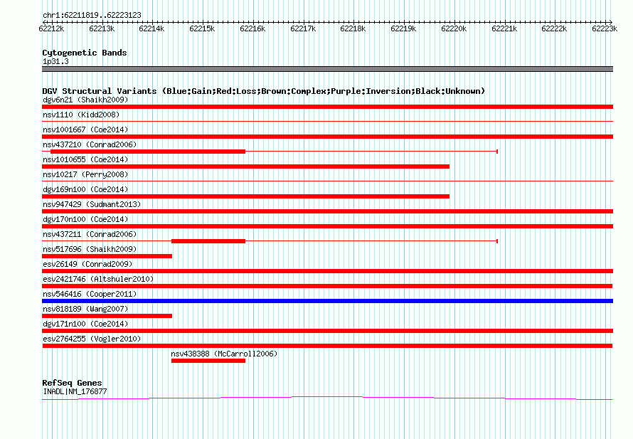Select the nsv1110 (Kidd2008) variant label

click(81, 115)
